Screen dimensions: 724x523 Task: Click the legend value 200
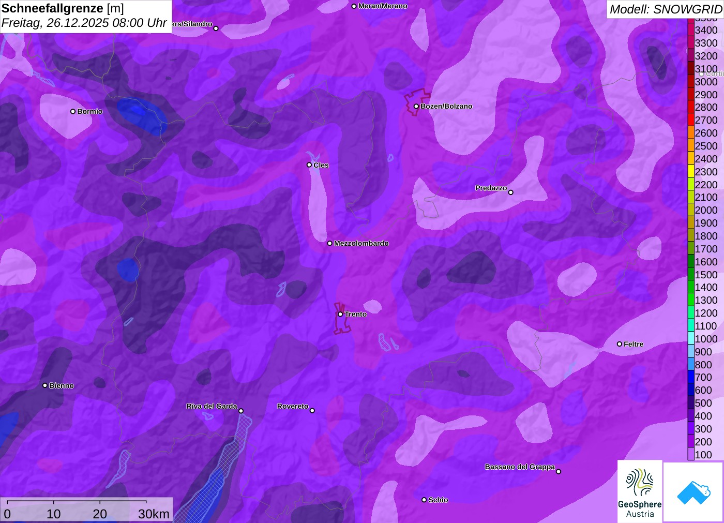(703, 442)
